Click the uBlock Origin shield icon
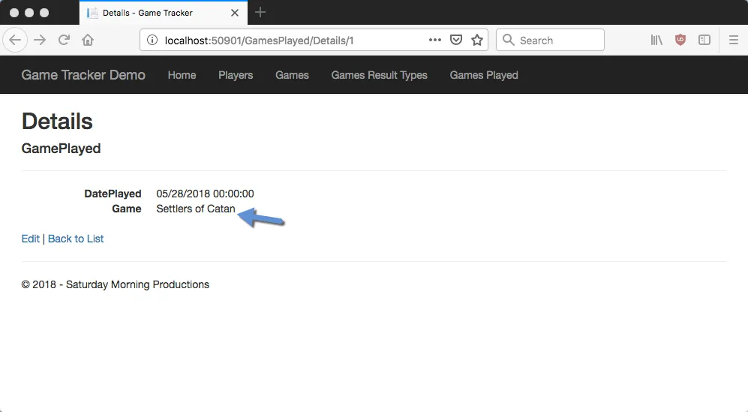Viewport: 748px width, 412px height. [x=680, y=40]
